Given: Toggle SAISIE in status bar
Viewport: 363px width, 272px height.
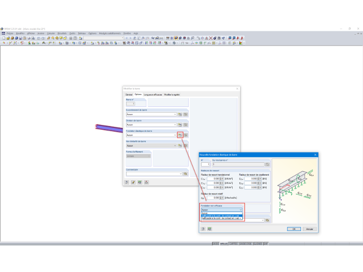Looking at the screenshot, I should click(215, 244).
